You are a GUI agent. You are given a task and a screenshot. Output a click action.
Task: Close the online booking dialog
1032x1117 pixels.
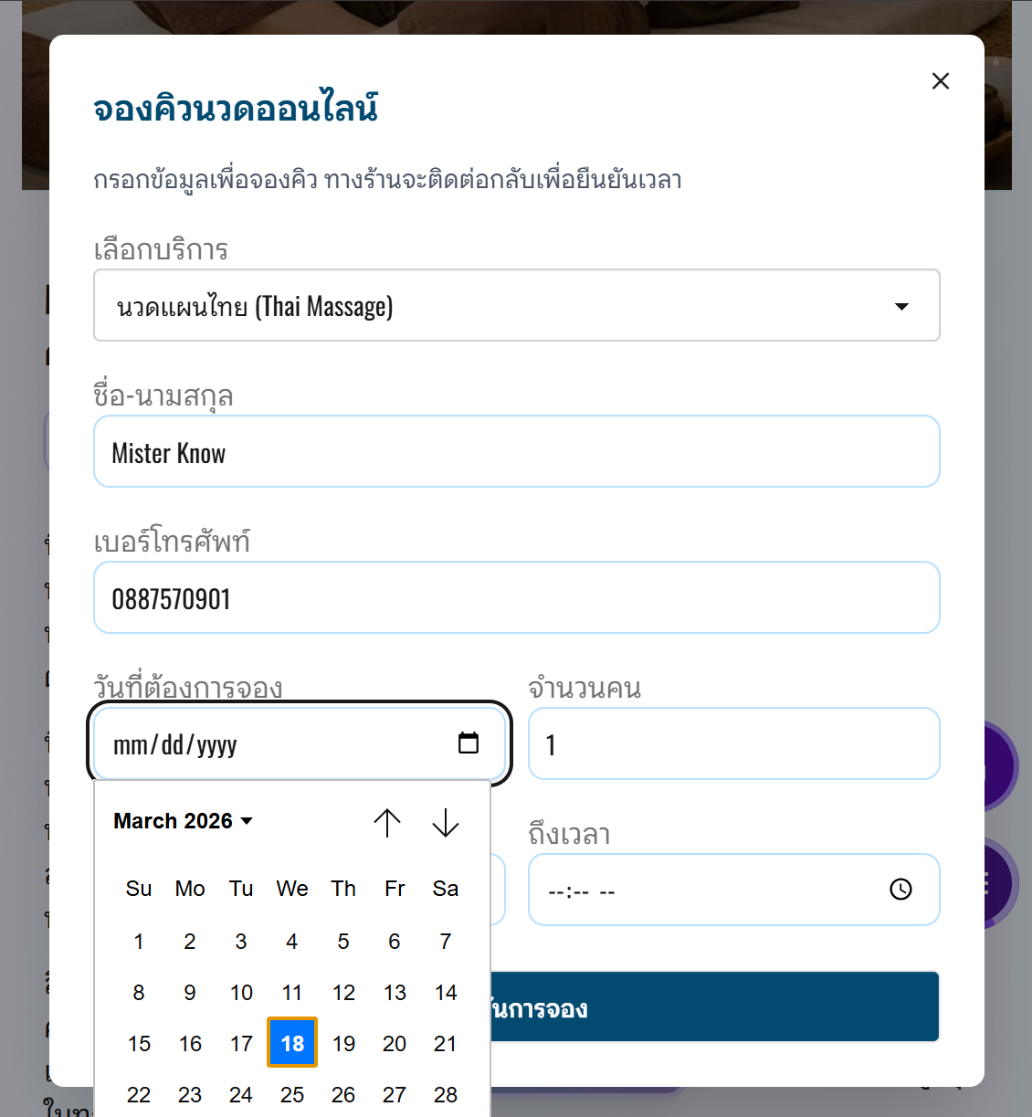[x=940, y=81]
